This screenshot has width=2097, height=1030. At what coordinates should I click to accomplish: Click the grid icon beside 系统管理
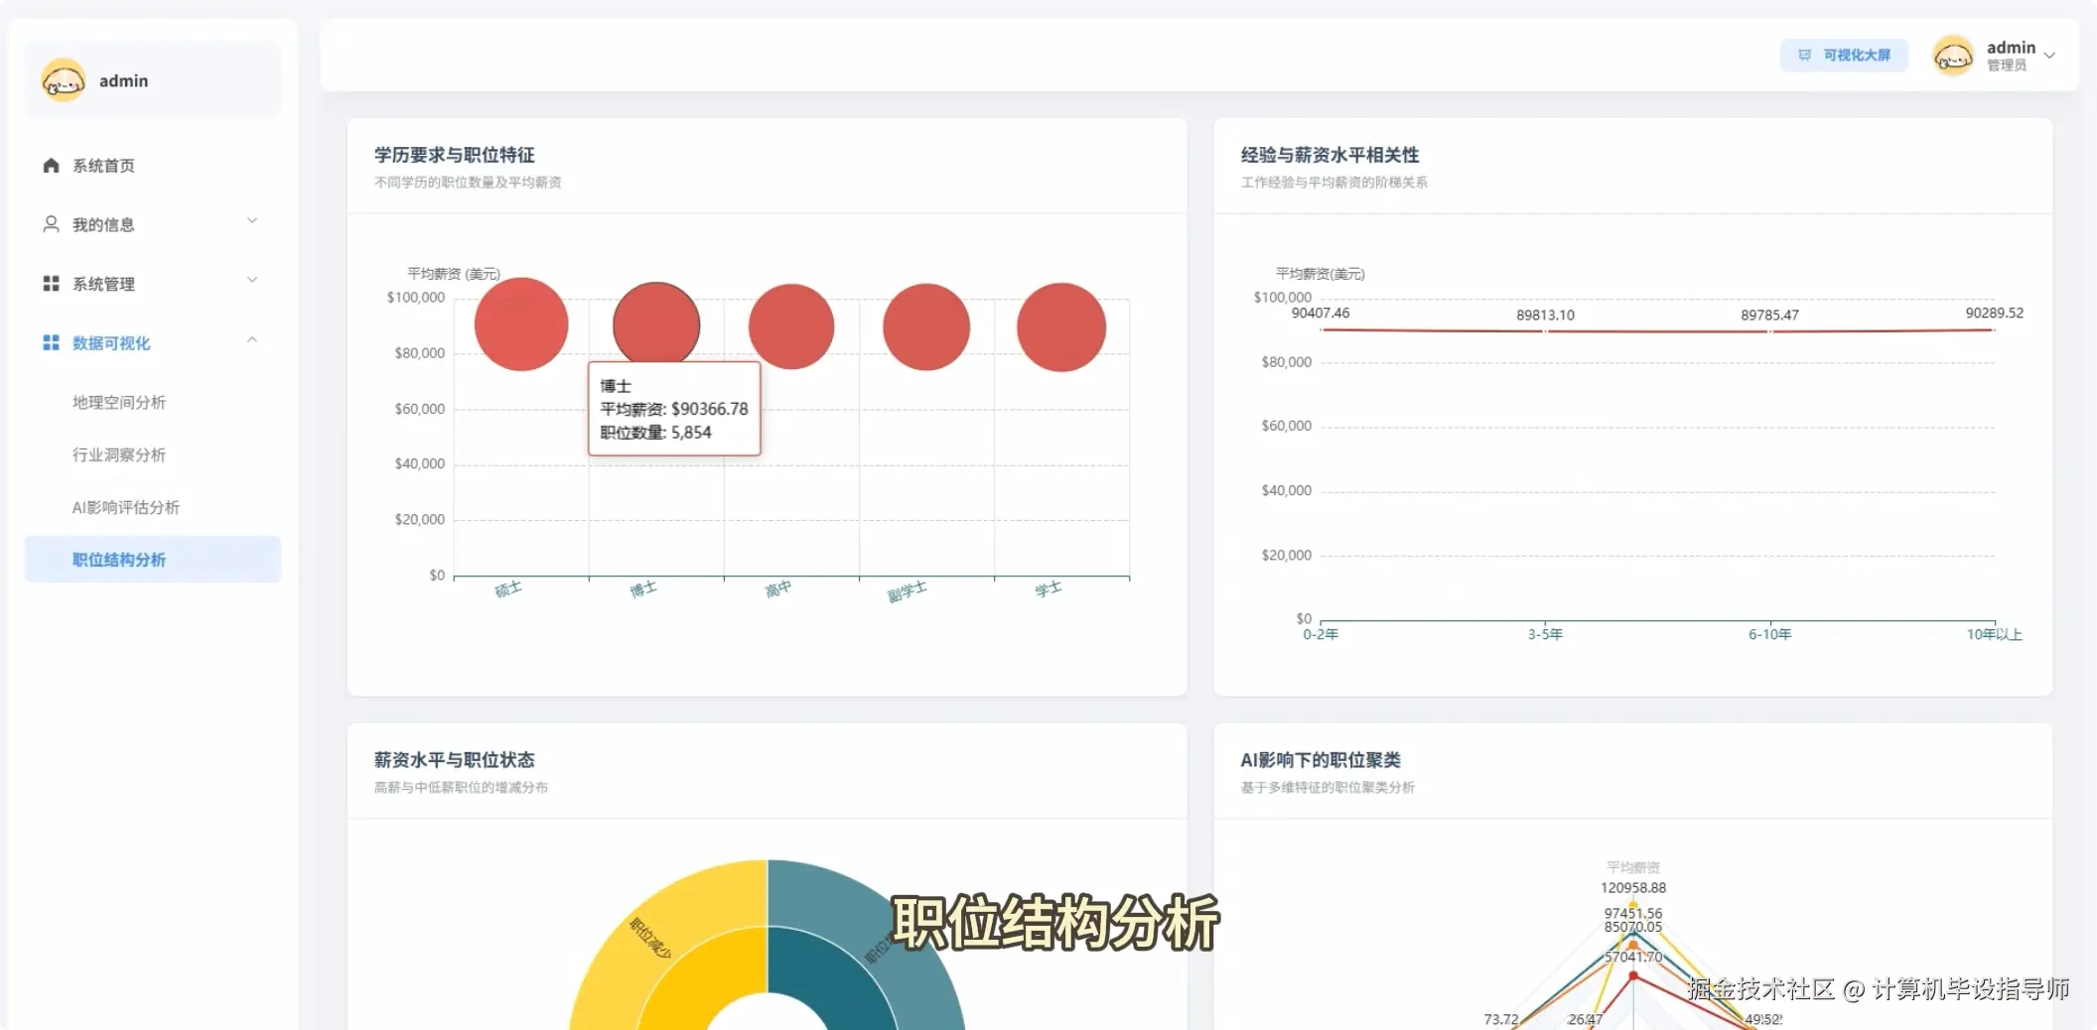51,284
